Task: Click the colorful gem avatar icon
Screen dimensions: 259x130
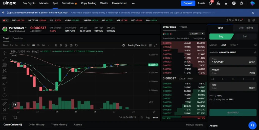Action: [252, 3]
